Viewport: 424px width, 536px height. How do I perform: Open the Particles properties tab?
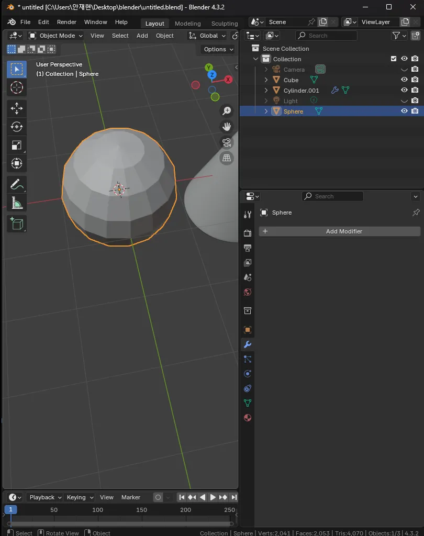pos(248,359)
